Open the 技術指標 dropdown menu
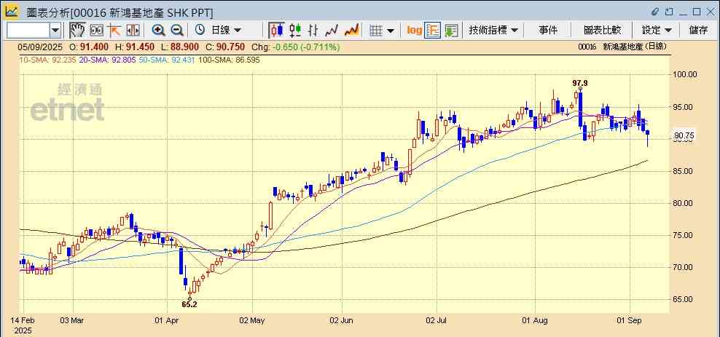Viewport: 720px width, 337px height. point(493,31)
